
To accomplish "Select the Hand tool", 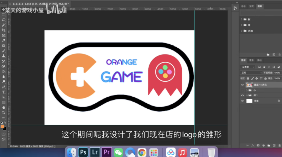I will pyautogui.click(x=4, y=107).
